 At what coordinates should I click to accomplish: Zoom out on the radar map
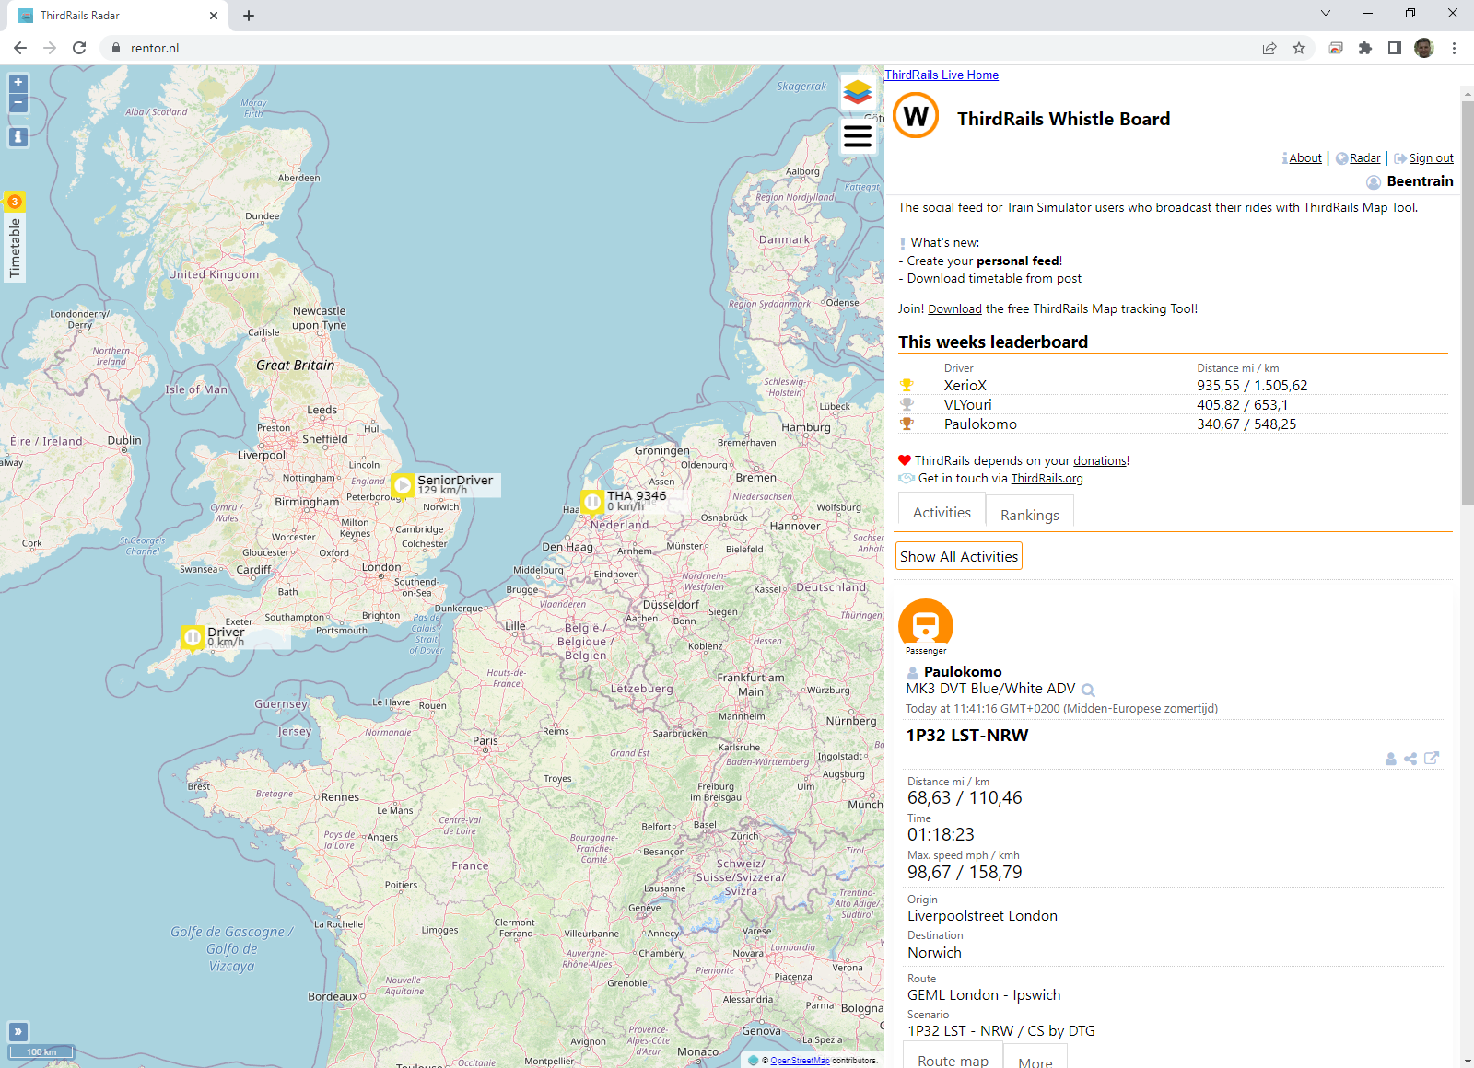coord(18,103)
